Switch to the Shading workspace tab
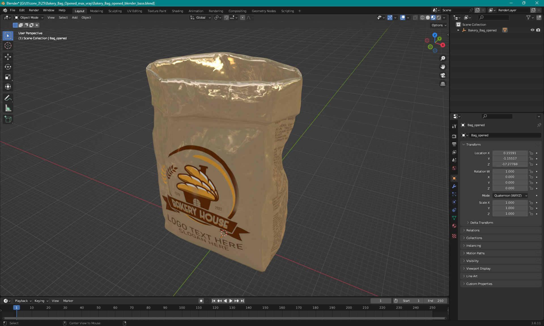544x326 pixels. 177,11
